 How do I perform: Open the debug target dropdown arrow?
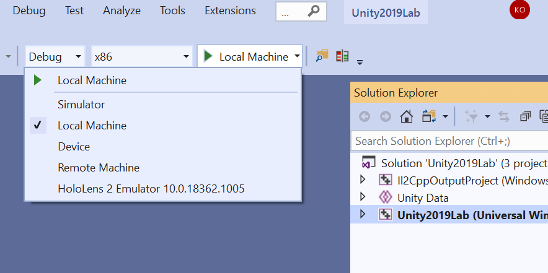coord(297,56)
